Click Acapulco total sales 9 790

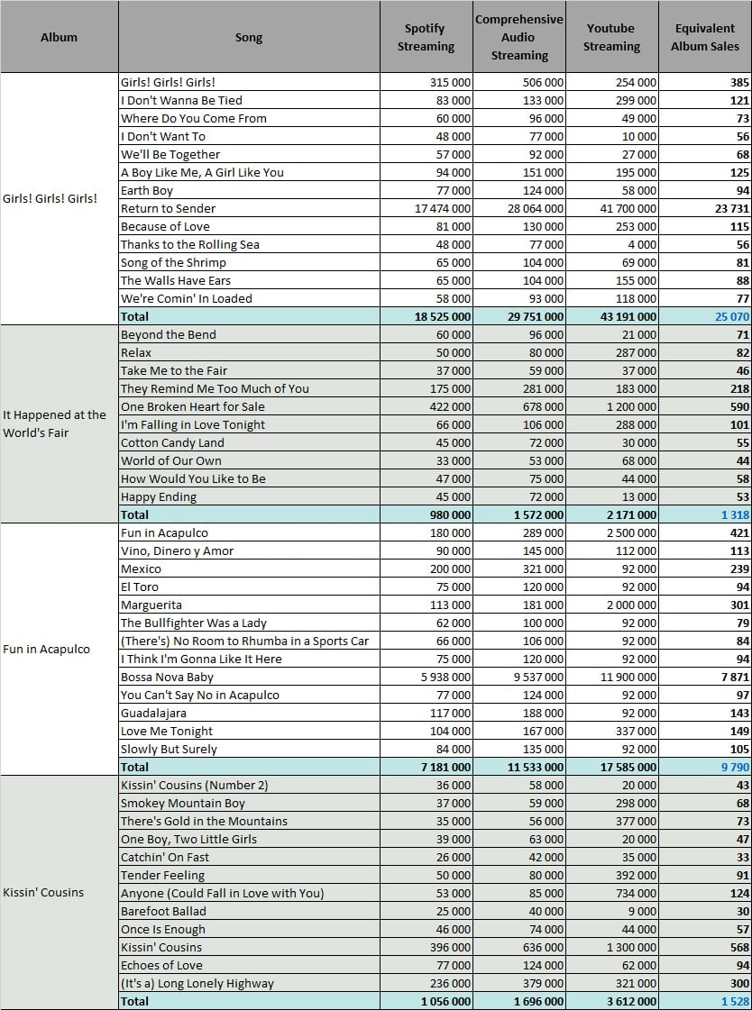(705, 767)
